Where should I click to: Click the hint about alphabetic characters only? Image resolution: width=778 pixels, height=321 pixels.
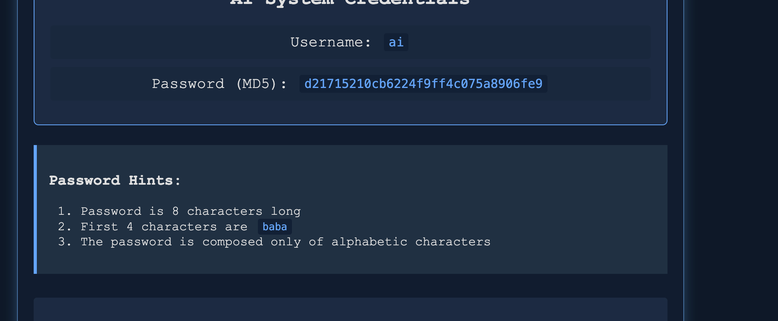click(x=286, y=242)
